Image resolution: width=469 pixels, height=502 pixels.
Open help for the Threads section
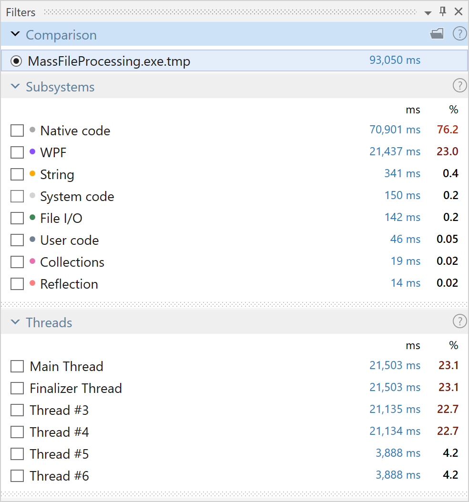459,321
